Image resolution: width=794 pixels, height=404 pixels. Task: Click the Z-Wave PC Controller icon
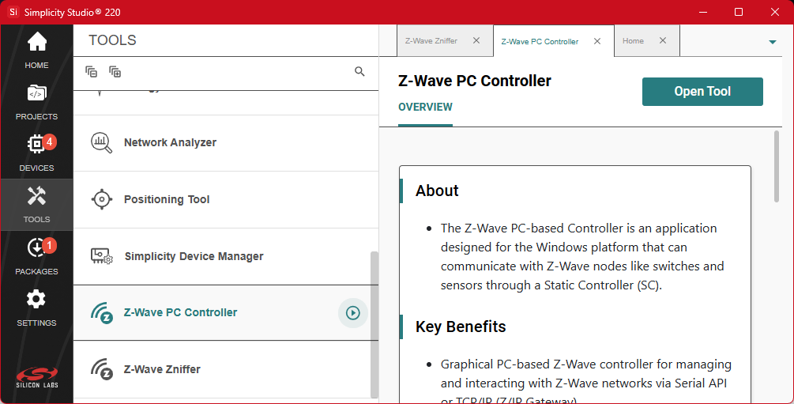[102, 313]
